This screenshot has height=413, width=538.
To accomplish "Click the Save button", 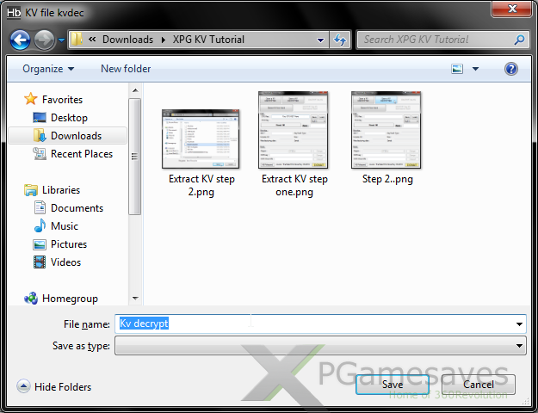I will (x=392, y=385).
